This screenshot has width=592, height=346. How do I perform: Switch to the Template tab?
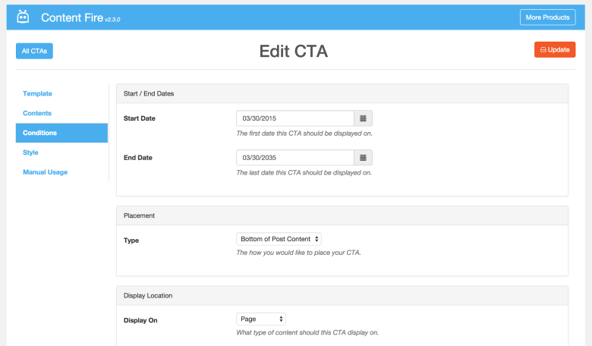click(x=38, y=93)
